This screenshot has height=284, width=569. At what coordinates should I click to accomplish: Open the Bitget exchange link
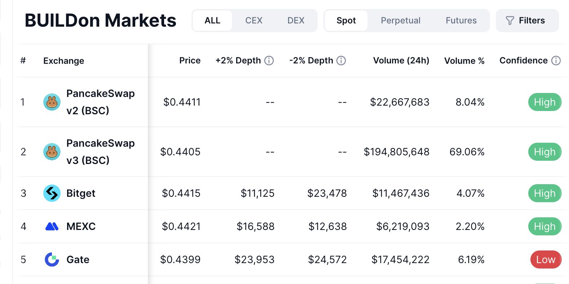coord(81,194)
